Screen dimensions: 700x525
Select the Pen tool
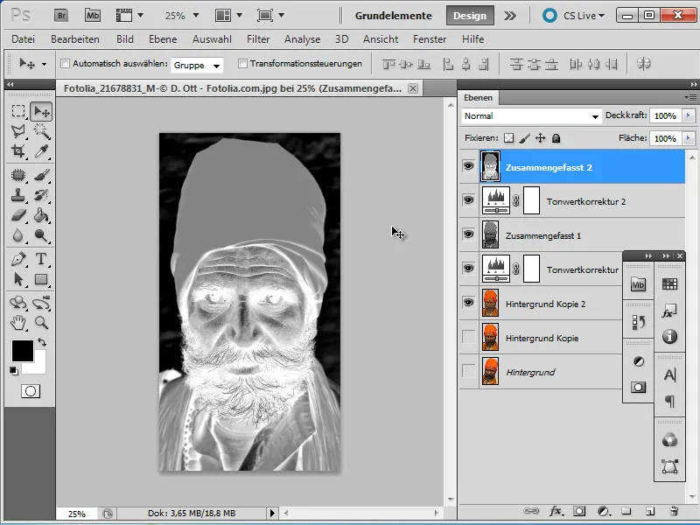(x=18, y=259)
